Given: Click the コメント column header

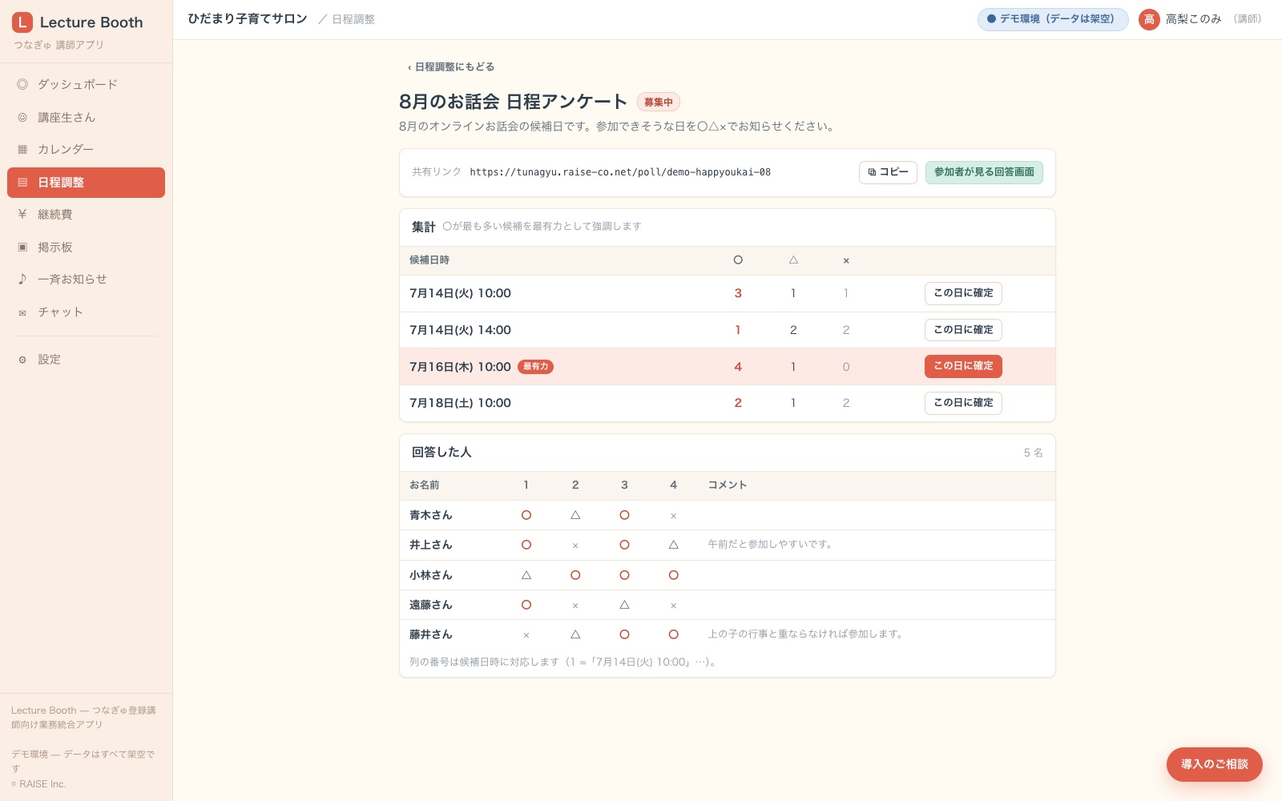Looking at the screenshot, I should [728, 485].
